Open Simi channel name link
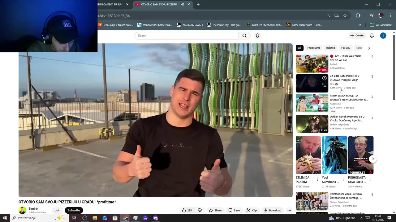Viewport: 396px width, 222px height. (32, 209)
